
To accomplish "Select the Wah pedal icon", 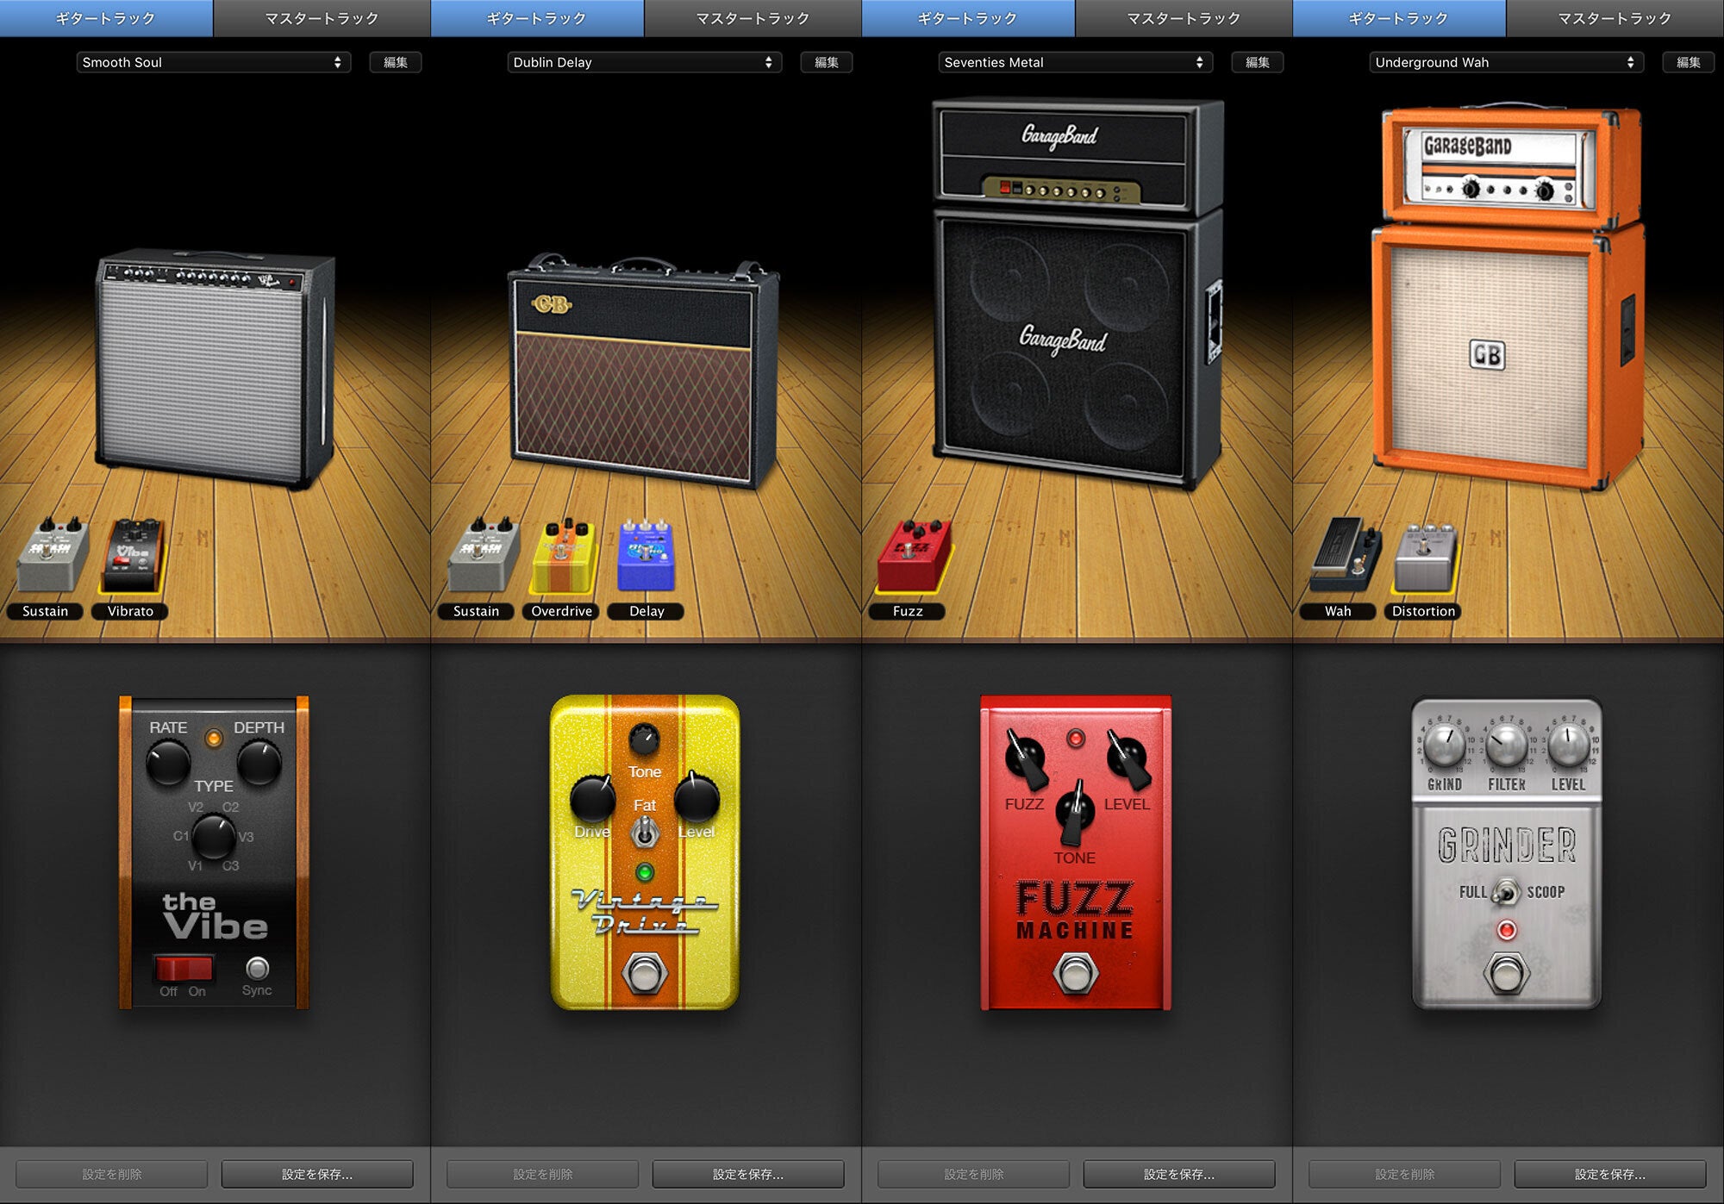I will (x=1343, y=556).
